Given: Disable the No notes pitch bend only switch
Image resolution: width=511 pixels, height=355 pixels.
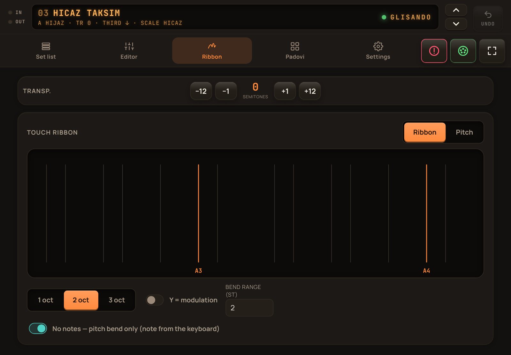Looking at the screenshot, I should coord(38,329).
